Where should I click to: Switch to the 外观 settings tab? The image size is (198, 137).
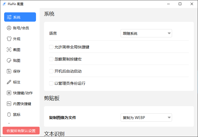(17, 39)
